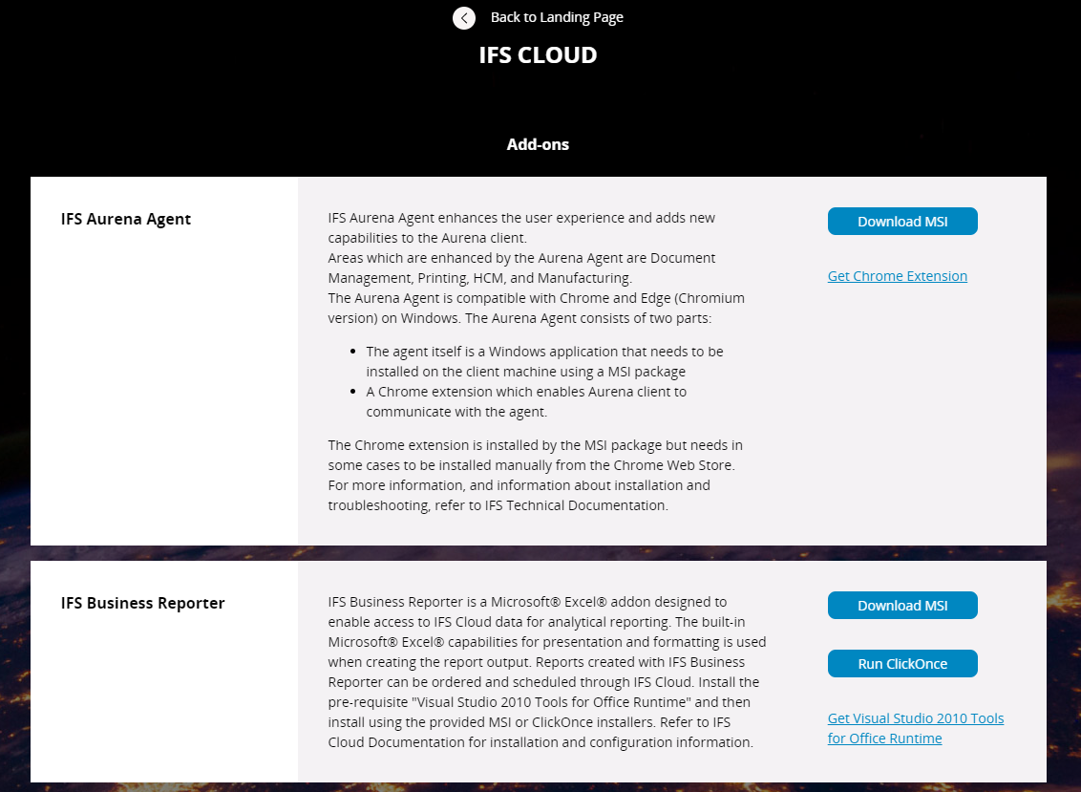
Task: Click the IFS Aurena Agent section title
Action: [125, 219]
